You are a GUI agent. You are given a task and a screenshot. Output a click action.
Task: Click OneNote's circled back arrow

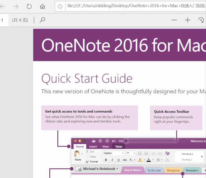(x=100, y=141)
